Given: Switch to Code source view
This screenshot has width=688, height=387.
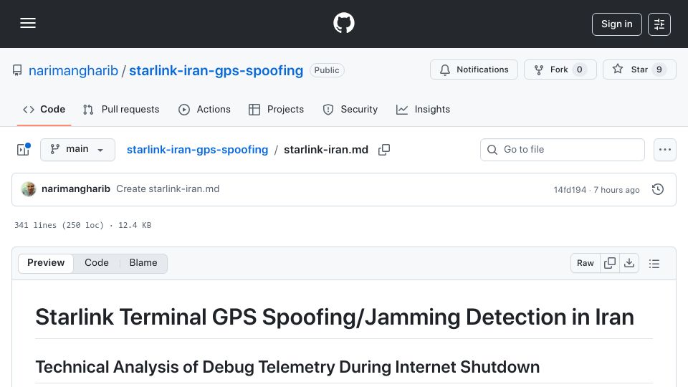Looking at the screenshot, I should (x=97, y=263).
